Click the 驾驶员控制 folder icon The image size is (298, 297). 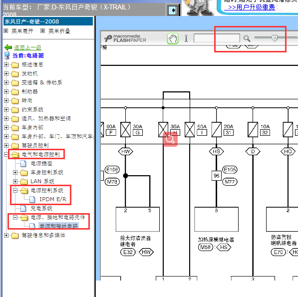click(x=15, y=146)
